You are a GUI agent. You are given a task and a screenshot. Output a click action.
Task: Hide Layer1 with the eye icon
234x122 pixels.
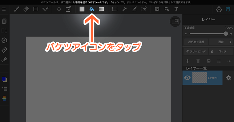pyautogui.click(x=187, y=78)
